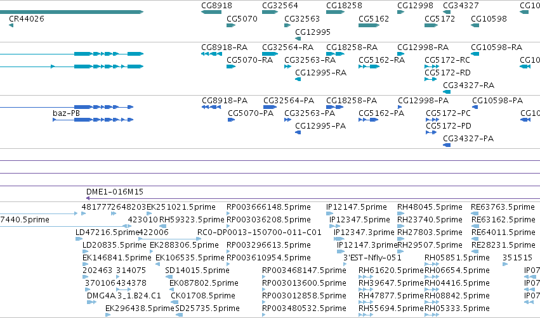Select the CG8918 gene label
Viewport: 540px width, 318px height.
[x=216, y=6]
